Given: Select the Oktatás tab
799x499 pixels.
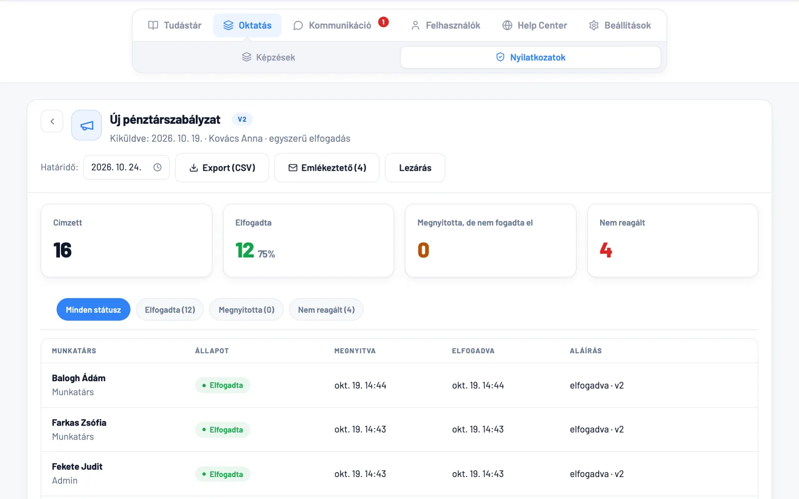Looking at the screenshot, I should click(x=247, y=25).
